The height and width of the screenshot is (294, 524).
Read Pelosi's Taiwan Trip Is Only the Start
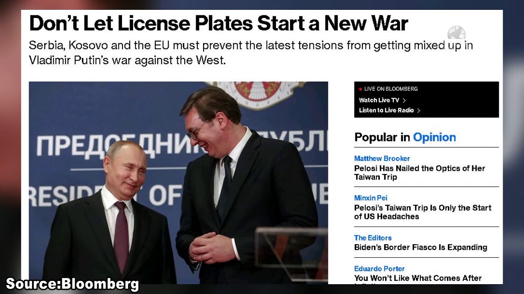pyautogui.click(x=423, y=212)
